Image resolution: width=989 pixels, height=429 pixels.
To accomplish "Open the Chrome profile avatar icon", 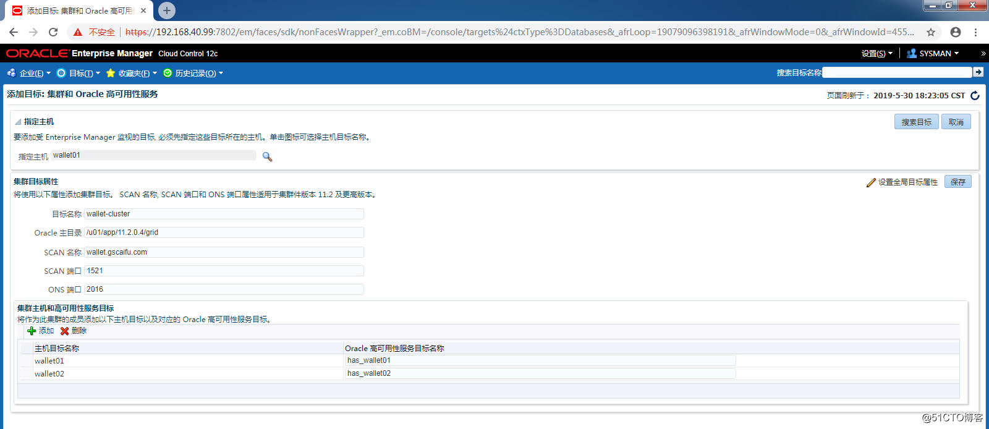I will click(956, 32).
